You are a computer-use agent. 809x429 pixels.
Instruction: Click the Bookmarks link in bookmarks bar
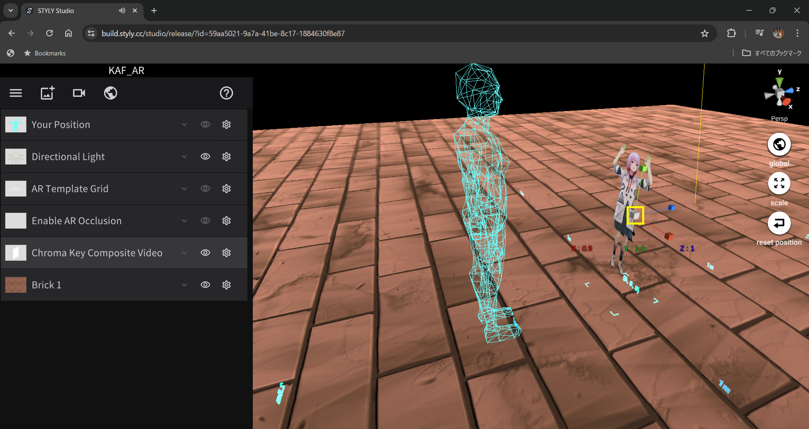click(x=50, y=53)
